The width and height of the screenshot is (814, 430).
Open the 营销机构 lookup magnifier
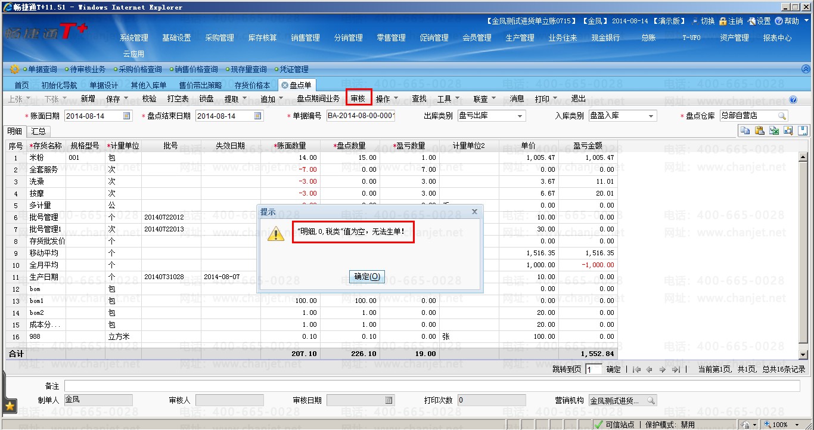click(x=651, y=400)
